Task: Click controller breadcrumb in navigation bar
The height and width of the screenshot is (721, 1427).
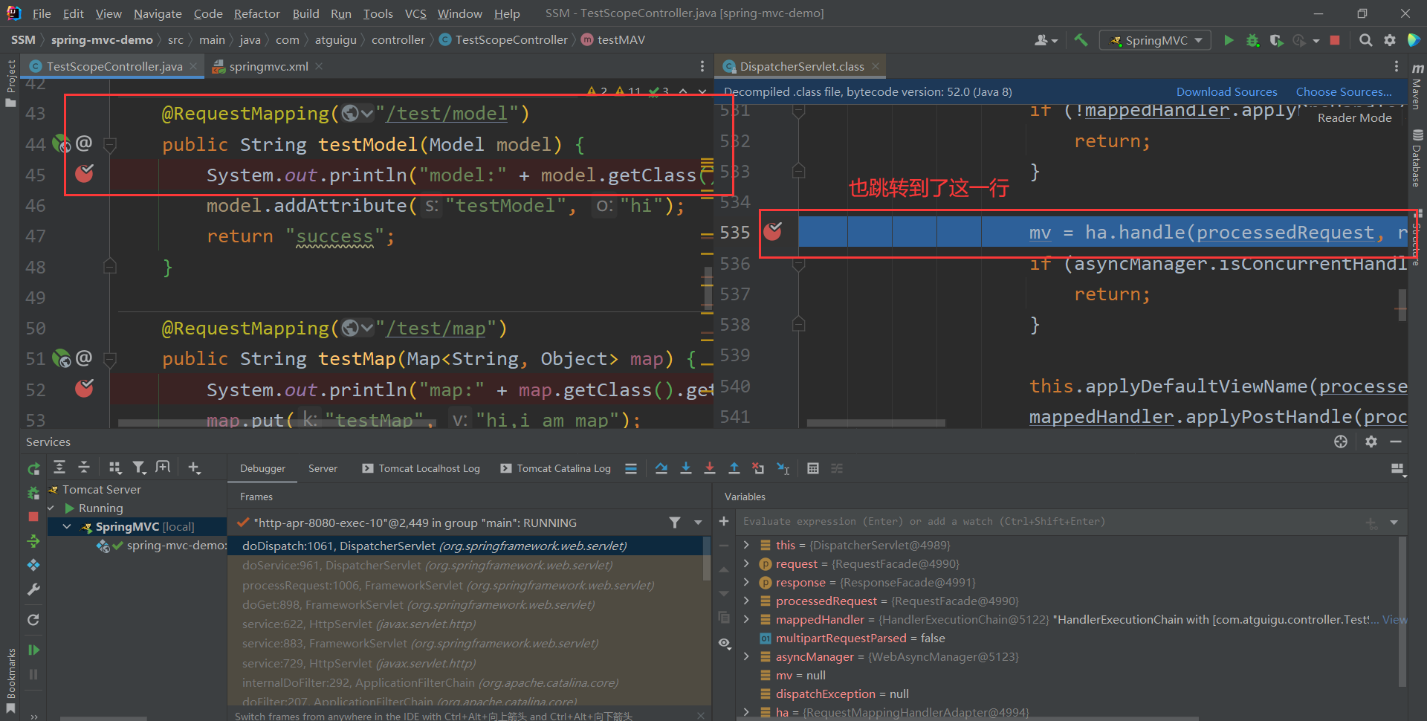Action: 398,39
